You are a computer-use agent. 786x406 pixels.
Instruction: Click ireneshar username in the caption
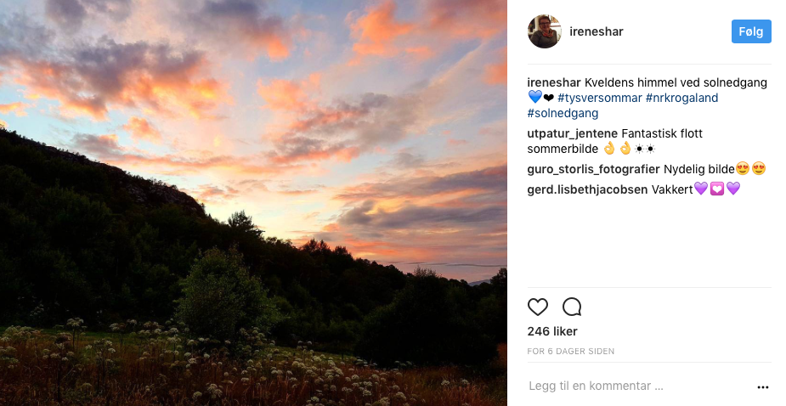(554, 82)
